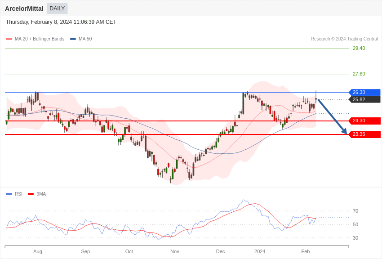The image size is (382, 259).
Task: Click the DAILY timeframe badge
Action: point(57,9)
